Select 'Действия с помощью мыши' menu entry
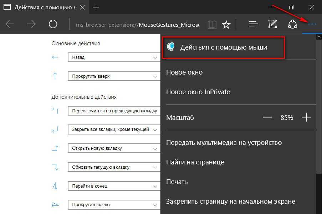322x214 pixels. pyautogui.click(x=223, y=47)
